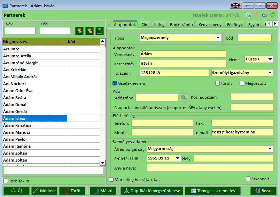
Task: Apply the filter funnel icon
Action: pyautogui.click(x=79, y=31)
